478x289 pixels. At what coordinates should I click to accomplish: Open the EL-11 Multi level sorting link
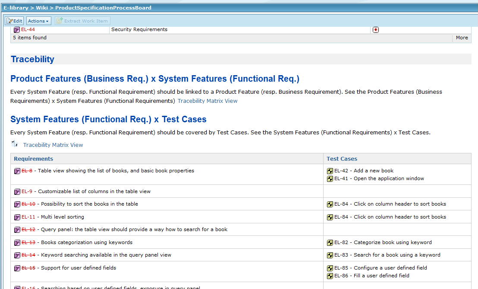[x=28, y=217]
